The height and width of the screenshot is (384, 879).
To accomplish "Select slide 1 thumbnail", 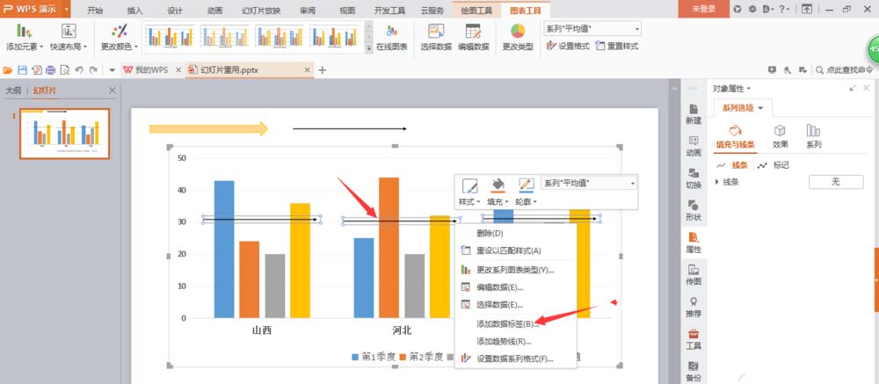I will [64, 134].
